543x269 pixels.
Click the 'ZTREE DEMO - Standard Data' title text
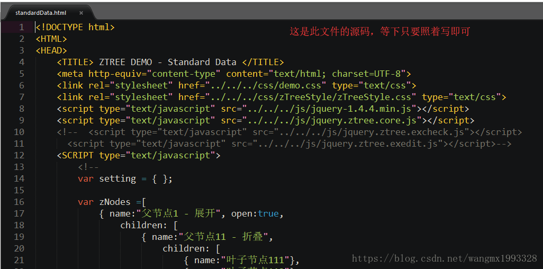coord(168,62)
